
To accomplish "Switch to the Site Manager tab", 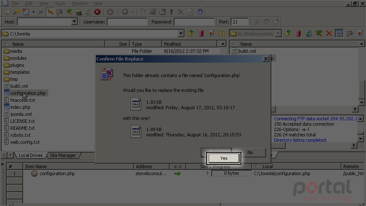I will click(x=63, y=155).
